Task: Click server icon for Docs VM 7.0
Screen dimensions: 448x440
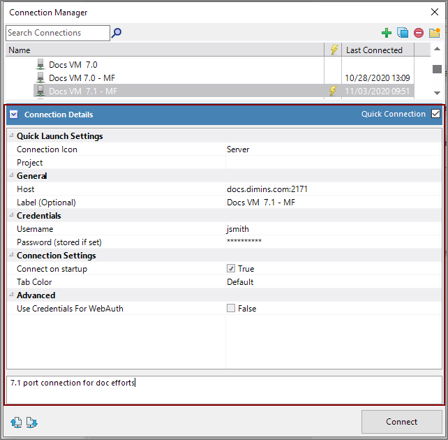Action: click(x=40, y=65)
